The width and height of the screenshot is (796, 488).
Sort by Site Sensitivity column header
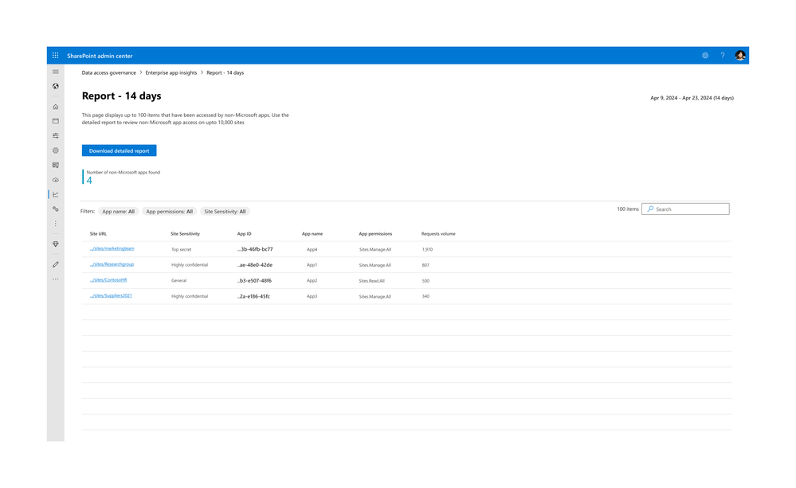186,234
